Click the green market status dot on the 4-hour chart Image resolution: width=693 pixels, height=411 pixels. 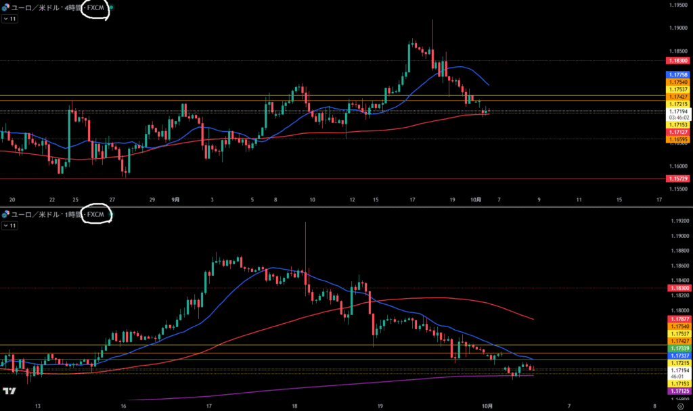pyautogui.click(x=112, y=7)
